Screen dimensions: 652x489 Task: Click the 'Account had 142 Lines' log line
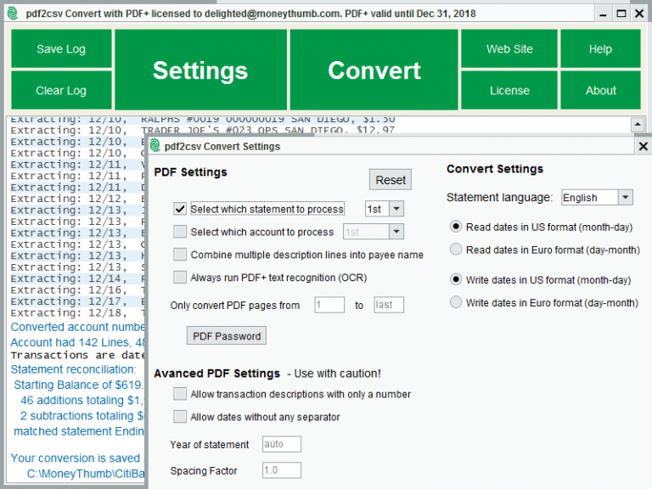[x=77, y=342]
